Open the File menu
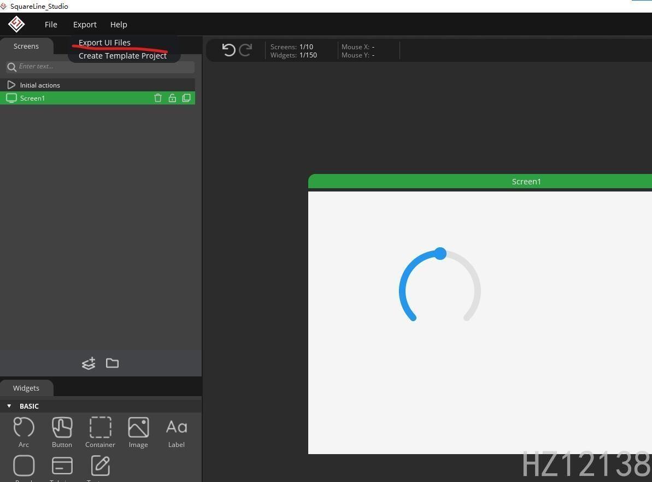This screenshot has width=652, height=482. tap(51, 25)
